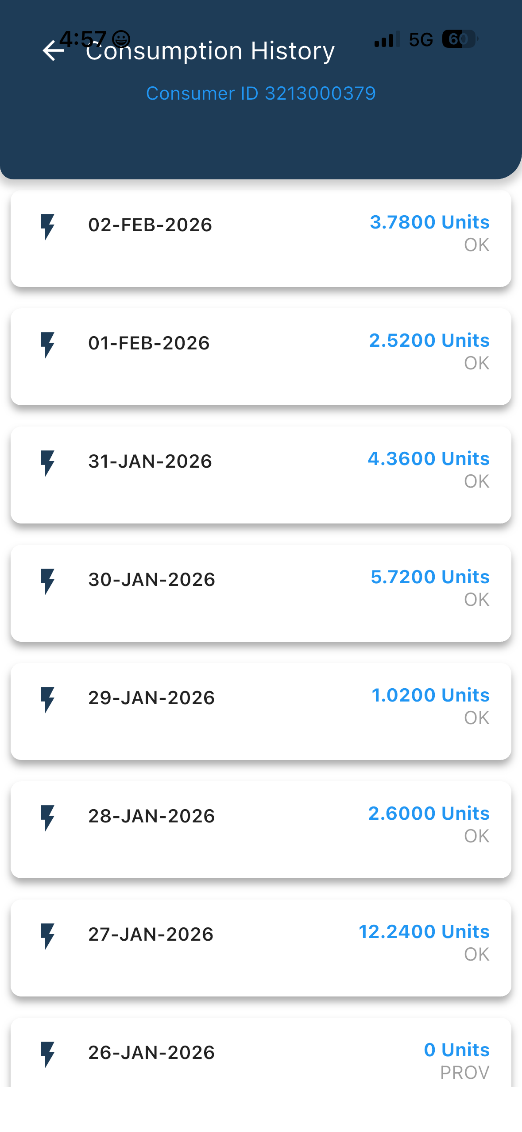Select the 30-JAN-2026 date entry
The height and width of the screenshot is (1132, 522).
coord(151,579)
